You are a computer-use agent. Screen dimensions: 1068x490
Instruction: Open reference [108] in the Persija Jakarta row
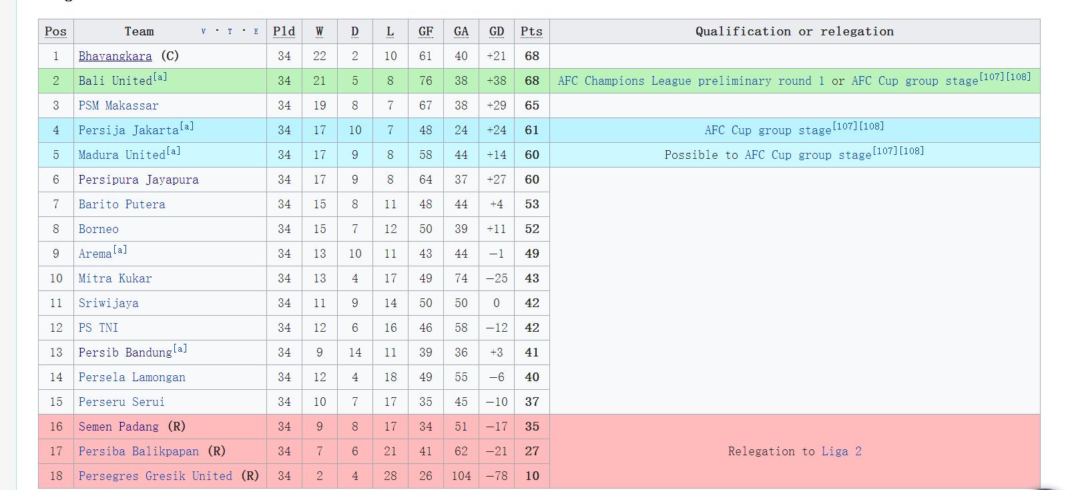(871, 126)
